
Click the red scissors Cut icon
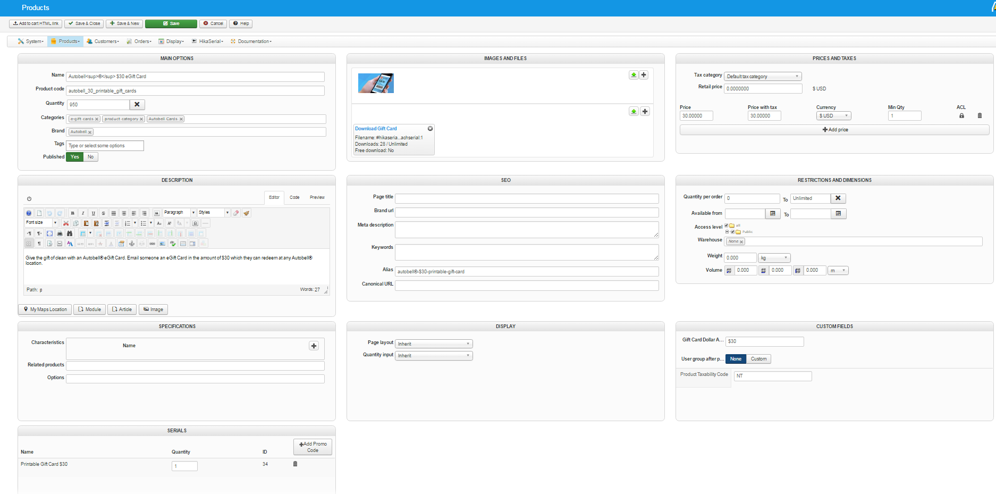click(65, 223)
